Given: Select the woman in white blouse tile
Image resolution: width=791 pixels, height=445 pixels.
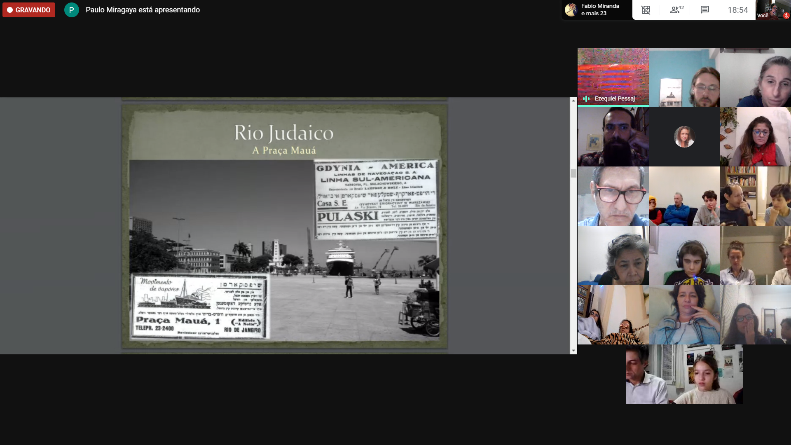Looking at the screenshot, I should point(756,255).
